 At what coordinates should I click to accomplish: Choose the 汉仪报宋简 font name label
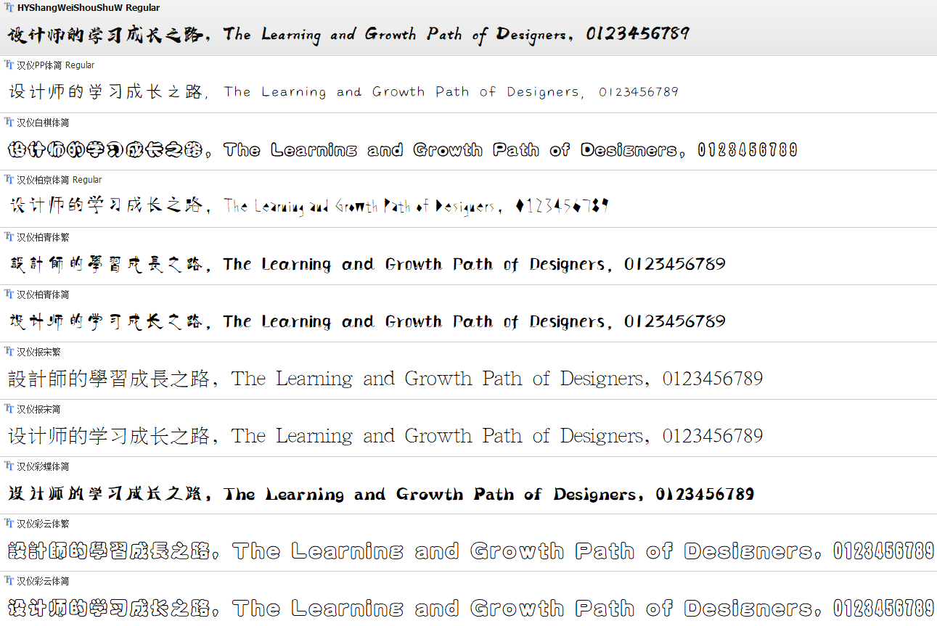coord(38,409)
